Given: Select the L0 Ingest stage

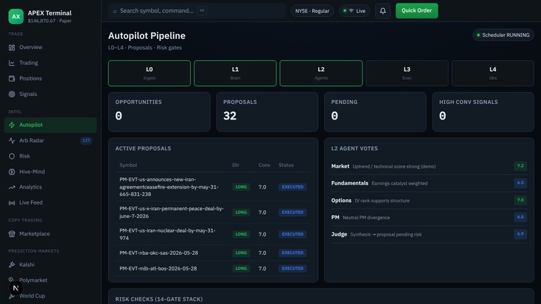Looking at the screenshot, I should (x=150, y=73).
